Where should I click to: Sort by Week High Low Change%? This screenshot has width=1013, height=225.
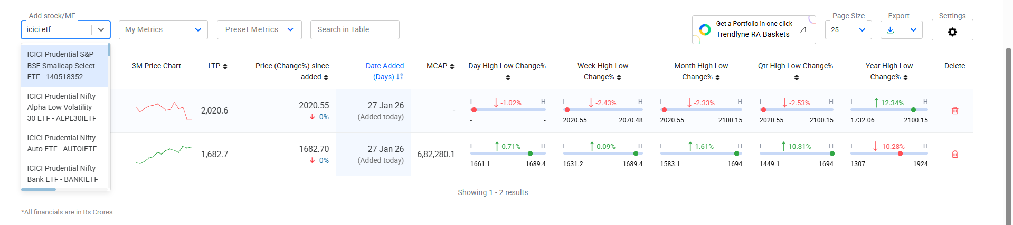point(619,77)
